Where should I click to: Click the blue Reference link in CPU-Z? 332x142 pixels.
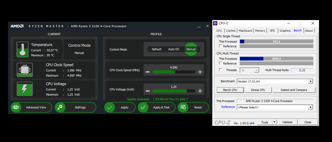coord(228,107)
